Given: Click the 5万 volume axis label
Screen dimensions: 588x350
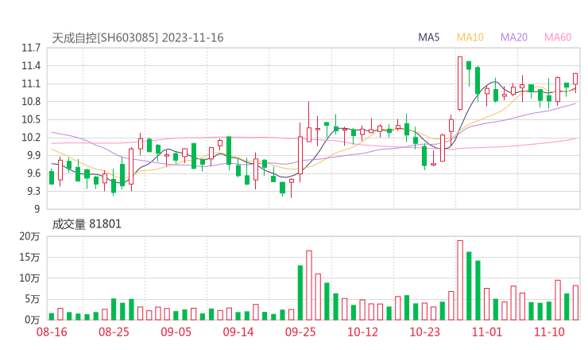Looking at the screenshot, I should (33, 299).
